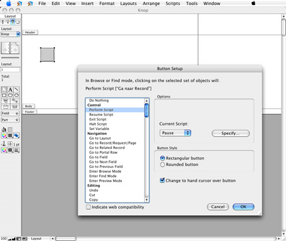This screenshot has width=286, height=241.
Task: Select the arrow pointer tool
Action: tap(4, 90)
